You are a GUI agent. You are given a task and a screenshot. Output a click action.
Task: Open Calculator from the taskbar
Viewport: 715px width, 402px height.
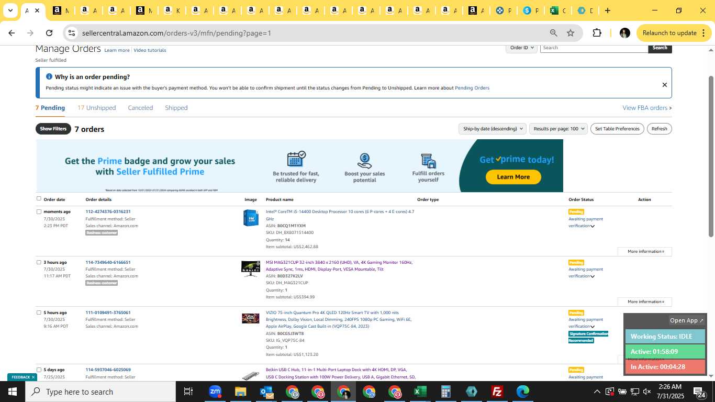point(446,392)
